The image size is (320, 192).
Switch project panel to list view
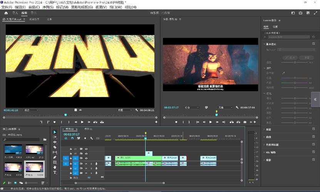[10, 183]
